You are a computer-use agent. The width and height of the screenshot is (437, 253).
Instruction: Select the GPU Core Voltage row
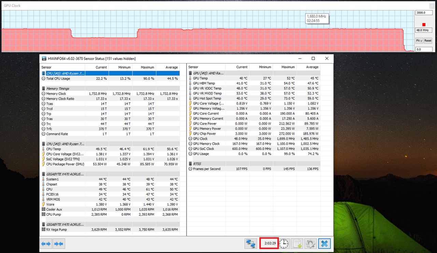(x=254, y=103)
